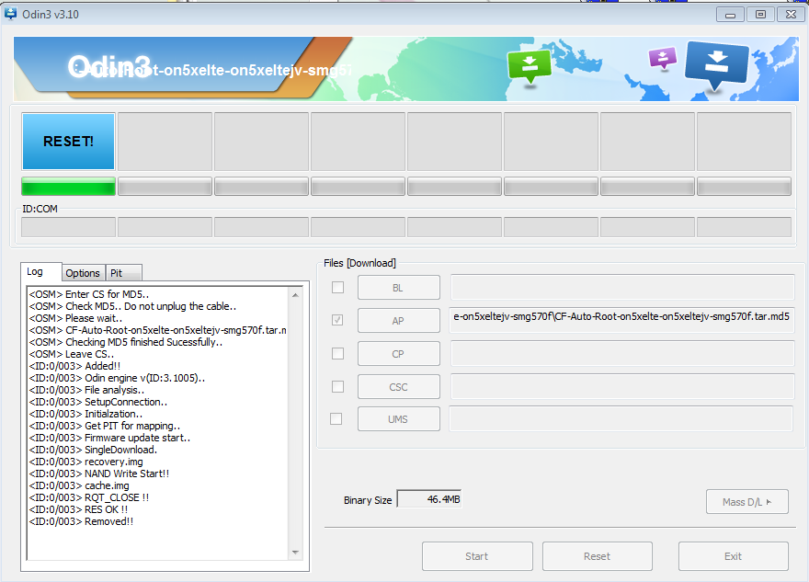Click the CSC file path field
Image resolution: width=809 pixels, height=582 pixels.
click(622, 386)
